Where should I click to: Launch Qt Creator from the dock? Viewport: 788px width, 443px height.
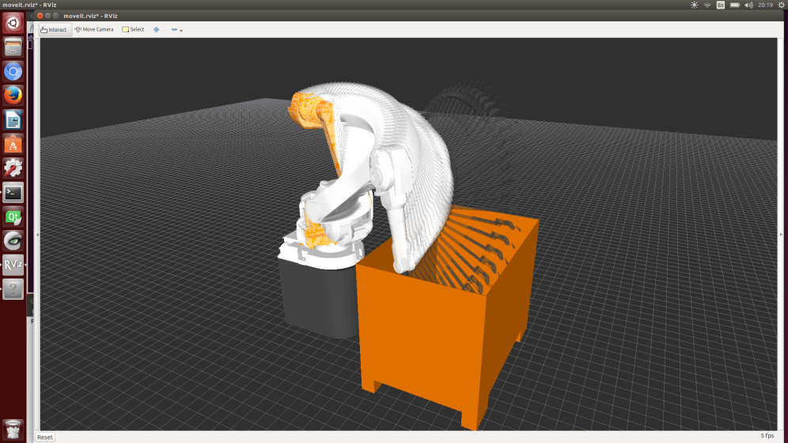(13, 216)
